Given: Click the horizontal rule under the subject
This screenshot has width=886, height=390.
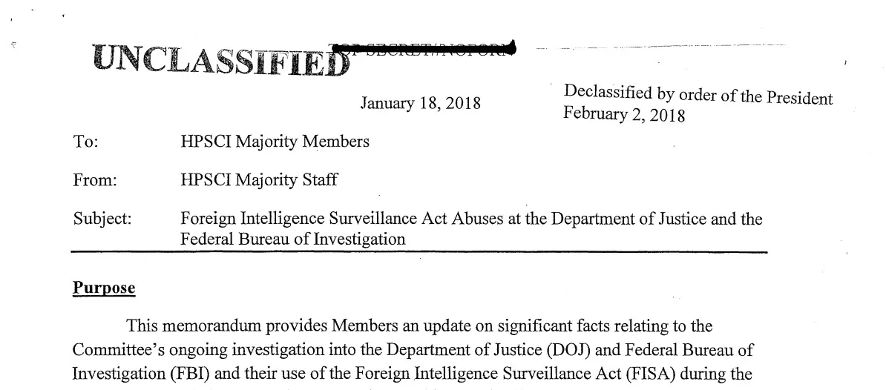Looking at the screenshot, I should click(x=419, y=252).
